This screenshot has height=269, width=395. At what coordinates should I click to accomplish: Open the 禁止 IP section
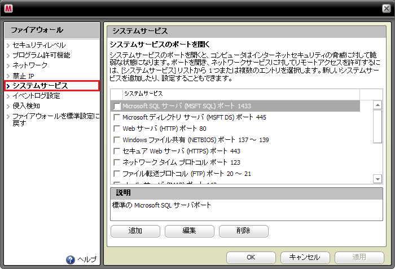(24, 76)
